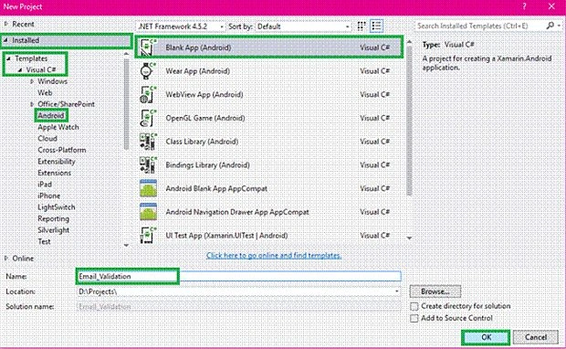Collapse the Visual C# tree node

[x=20, y=69]
